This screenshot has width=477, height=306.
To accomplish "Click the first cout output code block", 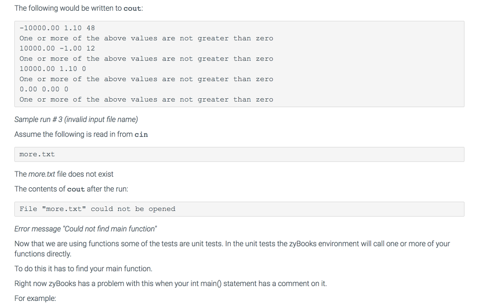I will [x=239, y=64].
